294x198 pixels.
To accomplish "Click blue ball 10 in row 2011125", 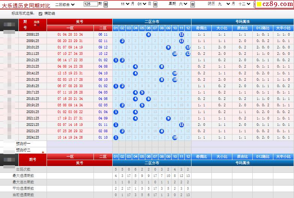I will click(175, 54).
